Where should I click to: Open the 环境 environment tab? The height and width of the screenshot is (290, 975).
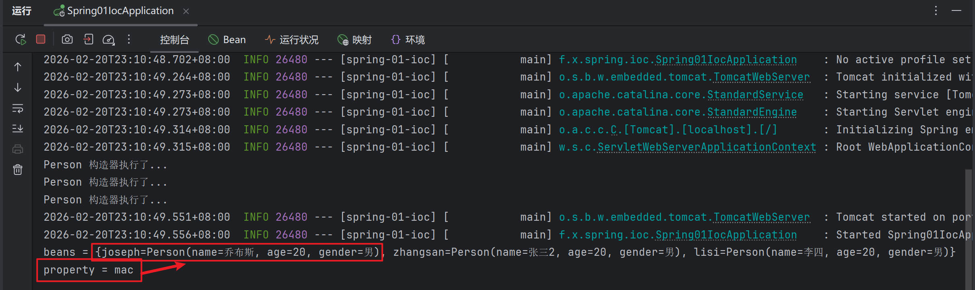[x=408, y=40]
